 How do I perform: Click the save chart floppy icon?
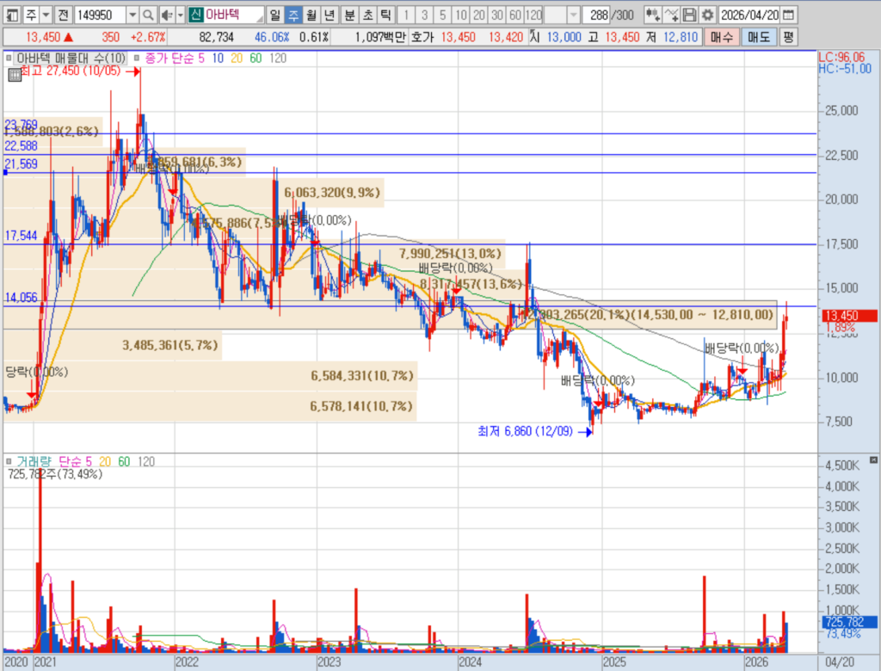(689, 15)
